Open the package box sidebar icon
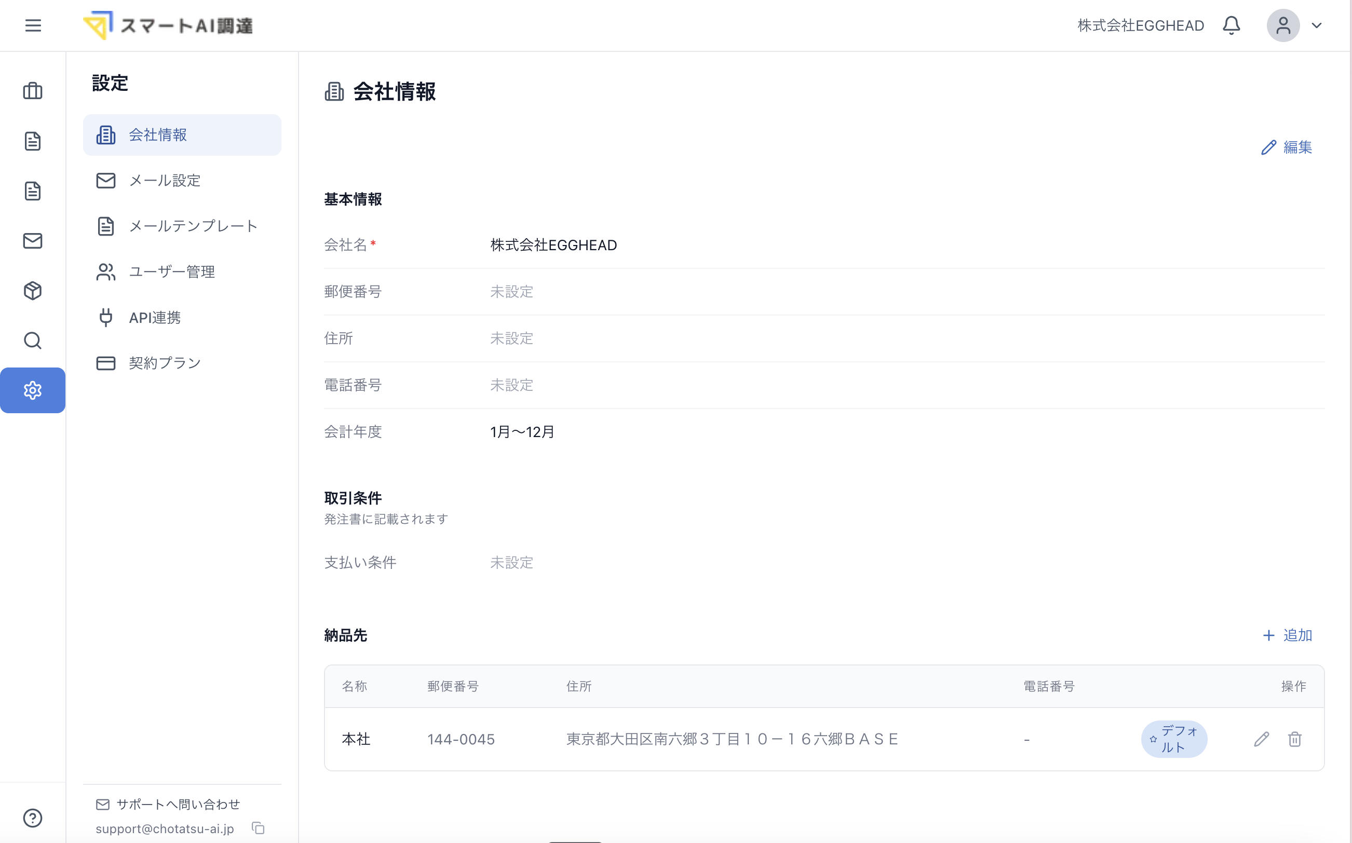This screenshot has height=843, width=1352. coord(33,291)
